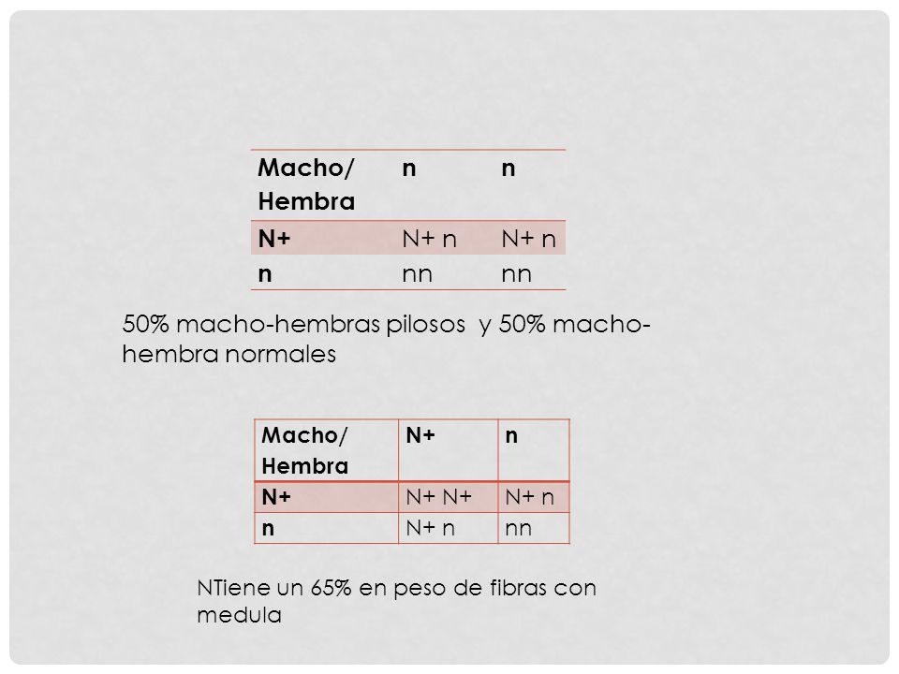Click the shaded 'N+' row label in top table

click(x=323, y=238)
